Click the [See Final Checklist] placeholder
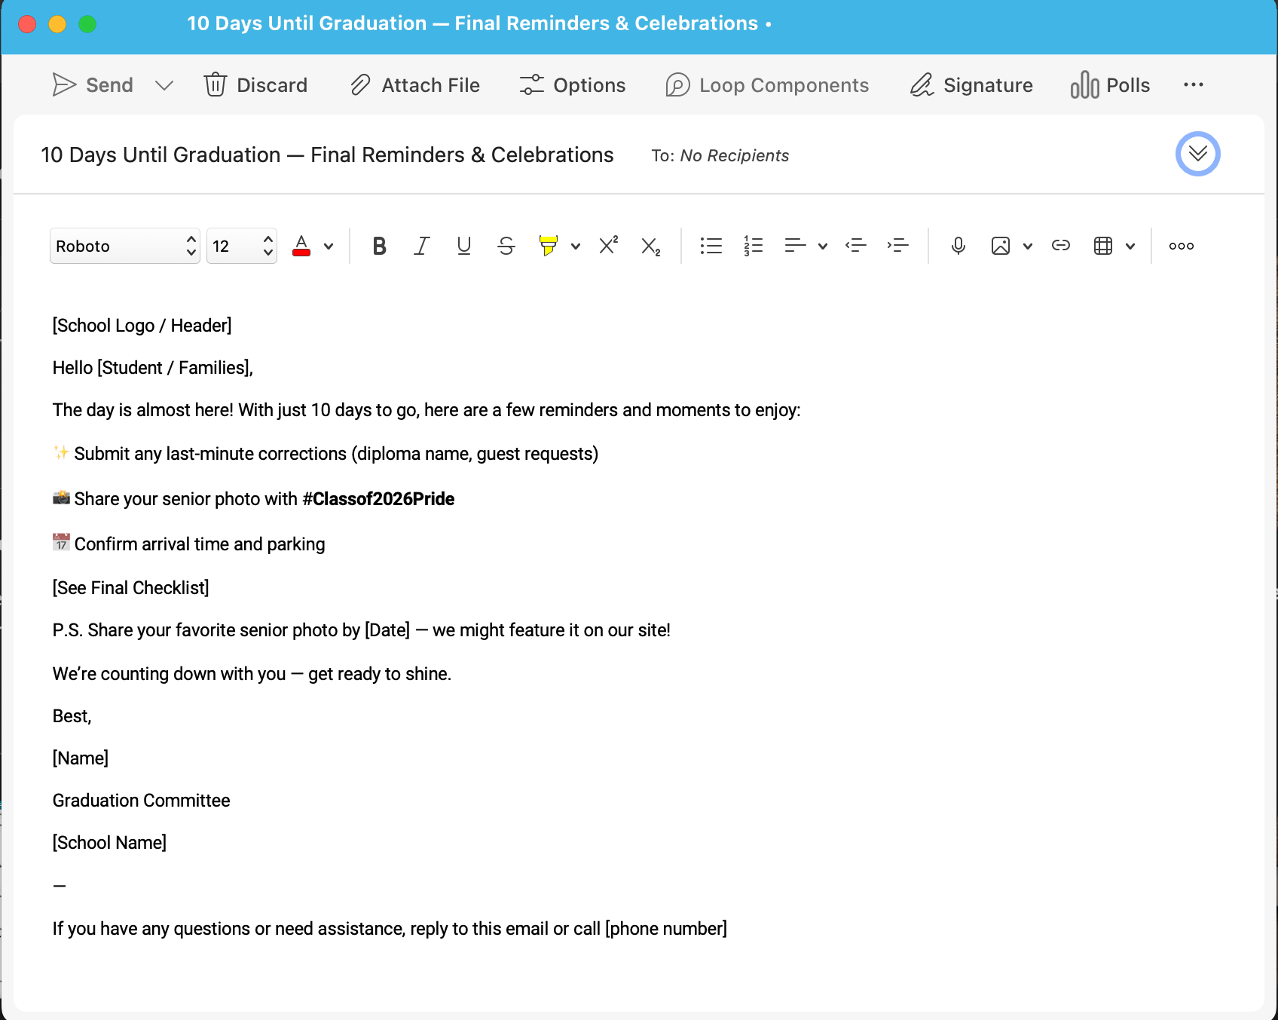This screenshot has height=1020, width=1278. (x=130, y=588)
